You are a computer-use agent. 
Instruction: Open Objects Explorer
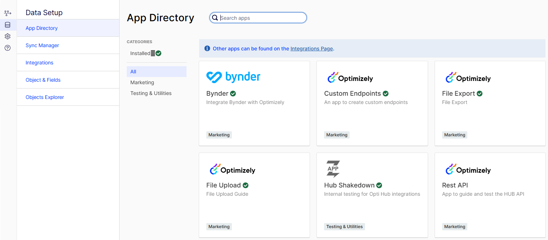[68, 97]
